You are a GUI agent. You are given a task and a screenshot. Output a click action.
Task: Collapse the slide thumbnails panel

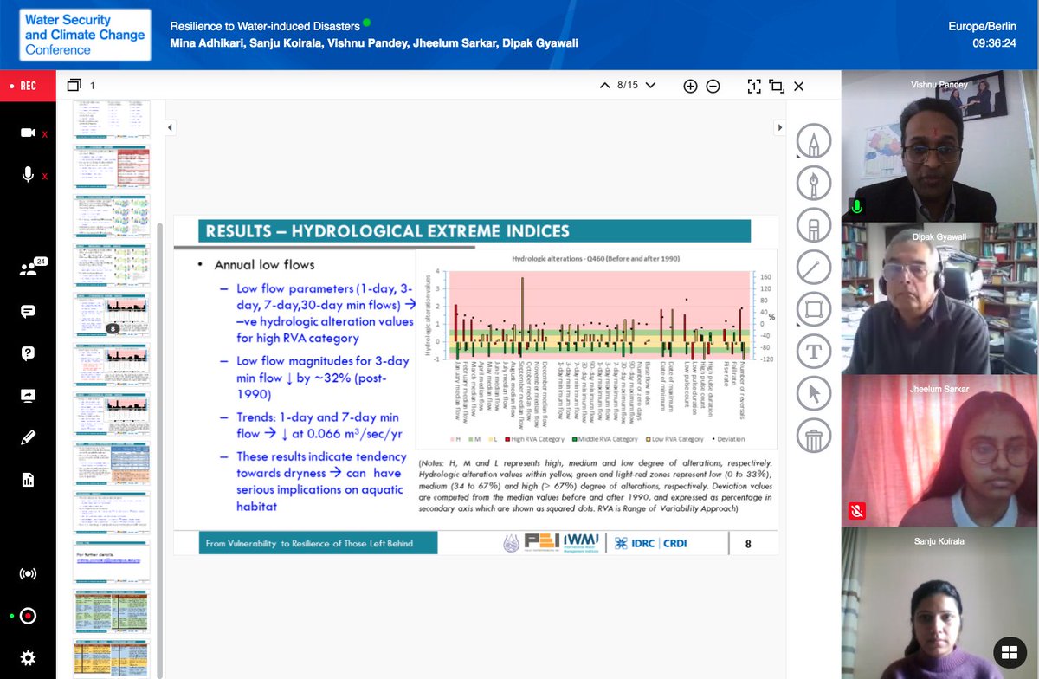click(170, 127)
